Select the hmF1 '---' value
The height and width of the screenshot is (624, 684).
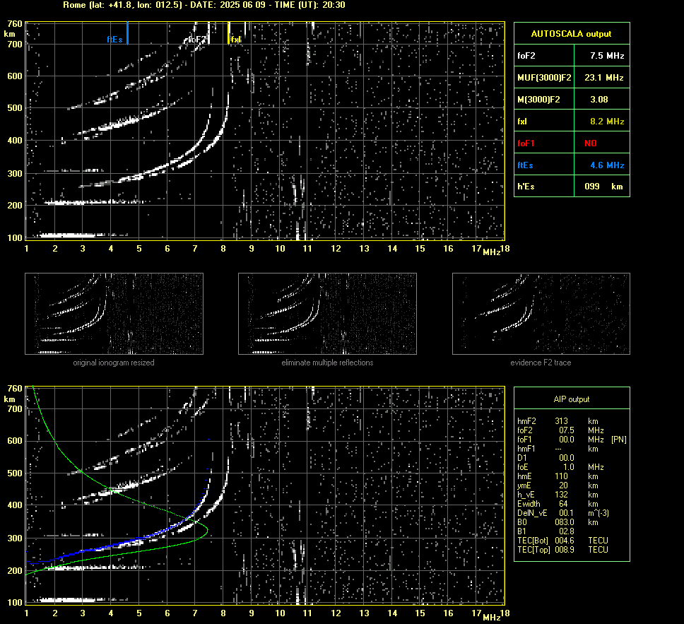point(558,449)
